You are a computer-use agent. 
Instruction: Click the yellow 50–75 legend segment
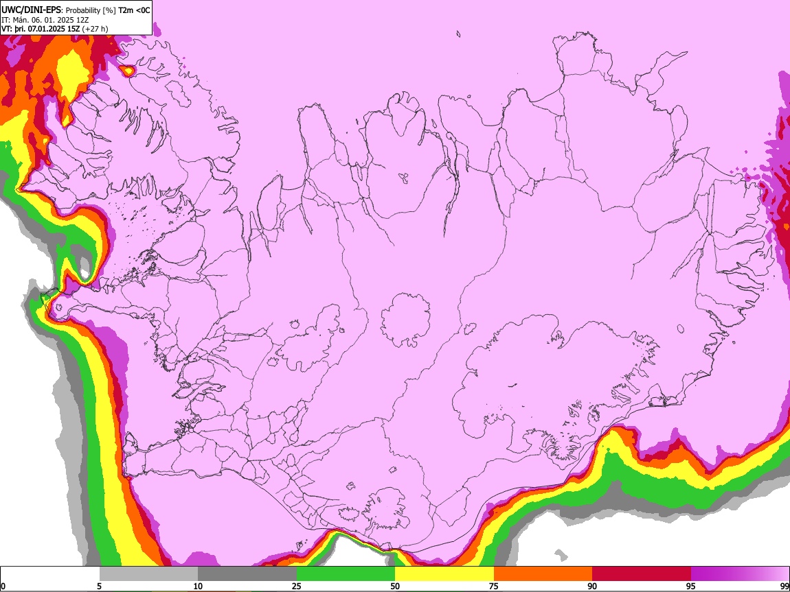(444, 574)
